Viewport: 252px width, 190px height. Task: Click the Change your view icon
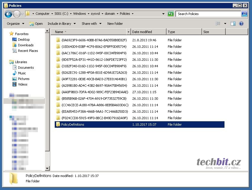218,24
